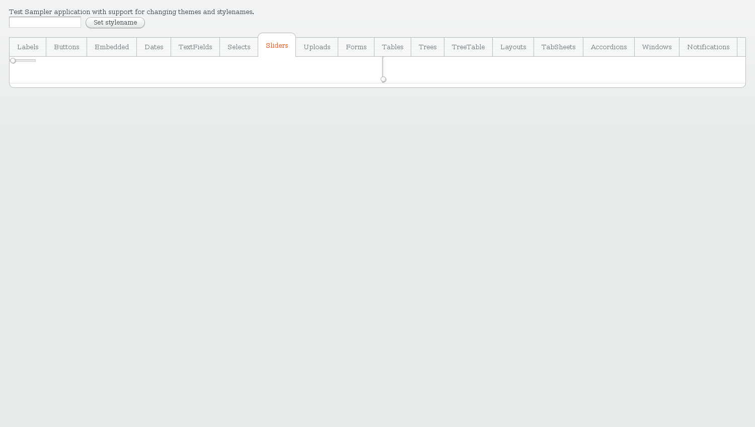Click the vertical slider track
Image resolution: width=755 pixels, height=427 pixels.
tap(383, 69)
